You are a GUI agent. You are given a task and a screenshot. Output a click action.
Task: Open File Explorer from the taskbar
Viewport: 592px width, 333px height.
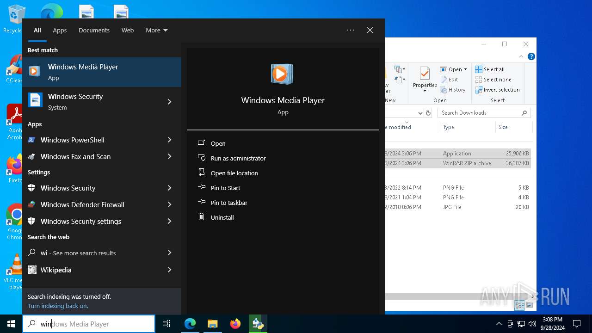(213, 324)
